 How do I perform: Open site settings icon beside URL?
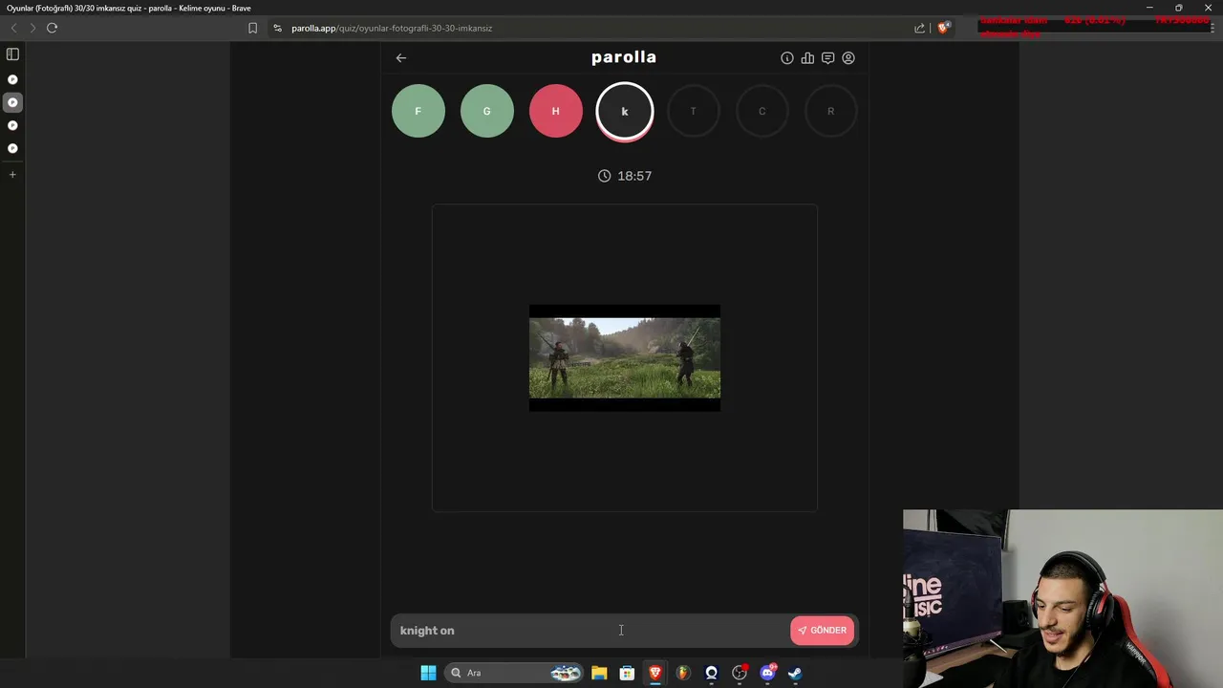point(278,28)
